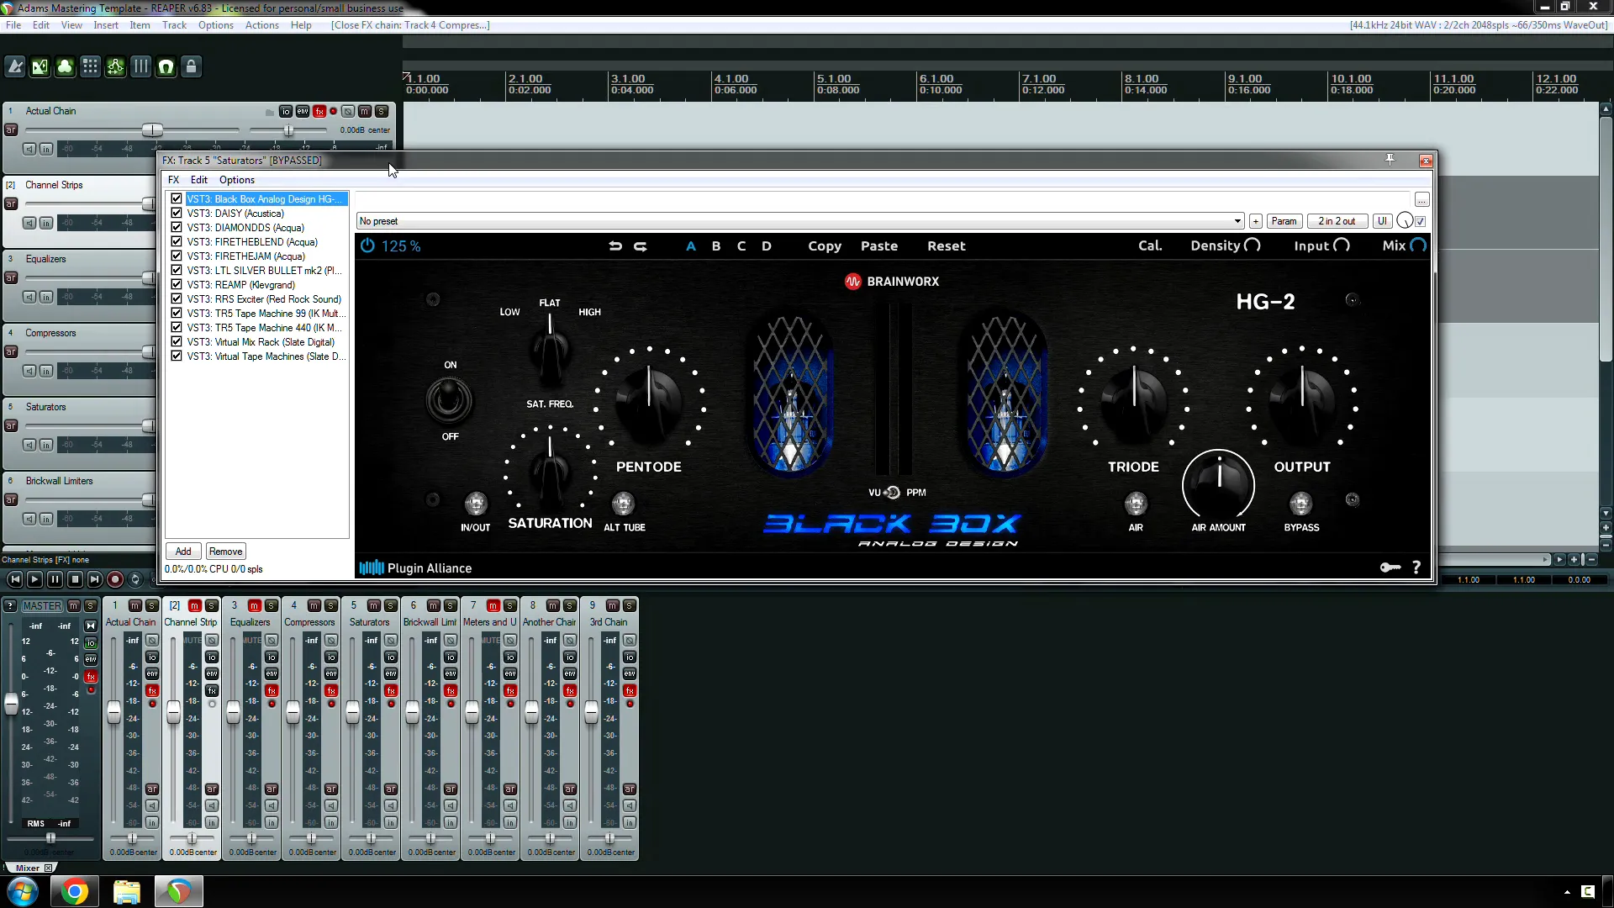Toggle the repeat button in transport
Image resolution: width=1614 pixels, height=908 pixels.
pyautogui.click(x=135, y=579)
